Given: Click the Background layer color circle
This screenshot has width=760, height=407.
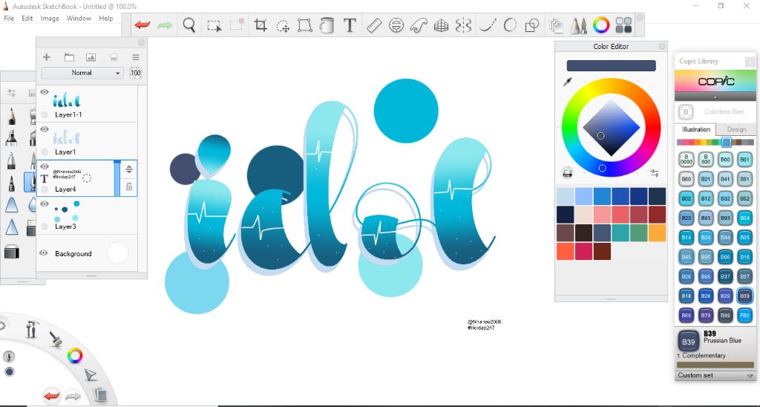Looking at the screenshot, I should click(117, 253).
